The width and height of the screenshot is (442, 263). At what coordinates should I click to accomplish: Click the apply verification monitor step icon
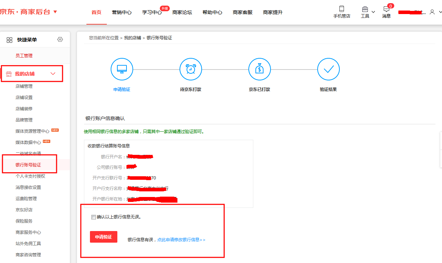click(x=122, y=69)
